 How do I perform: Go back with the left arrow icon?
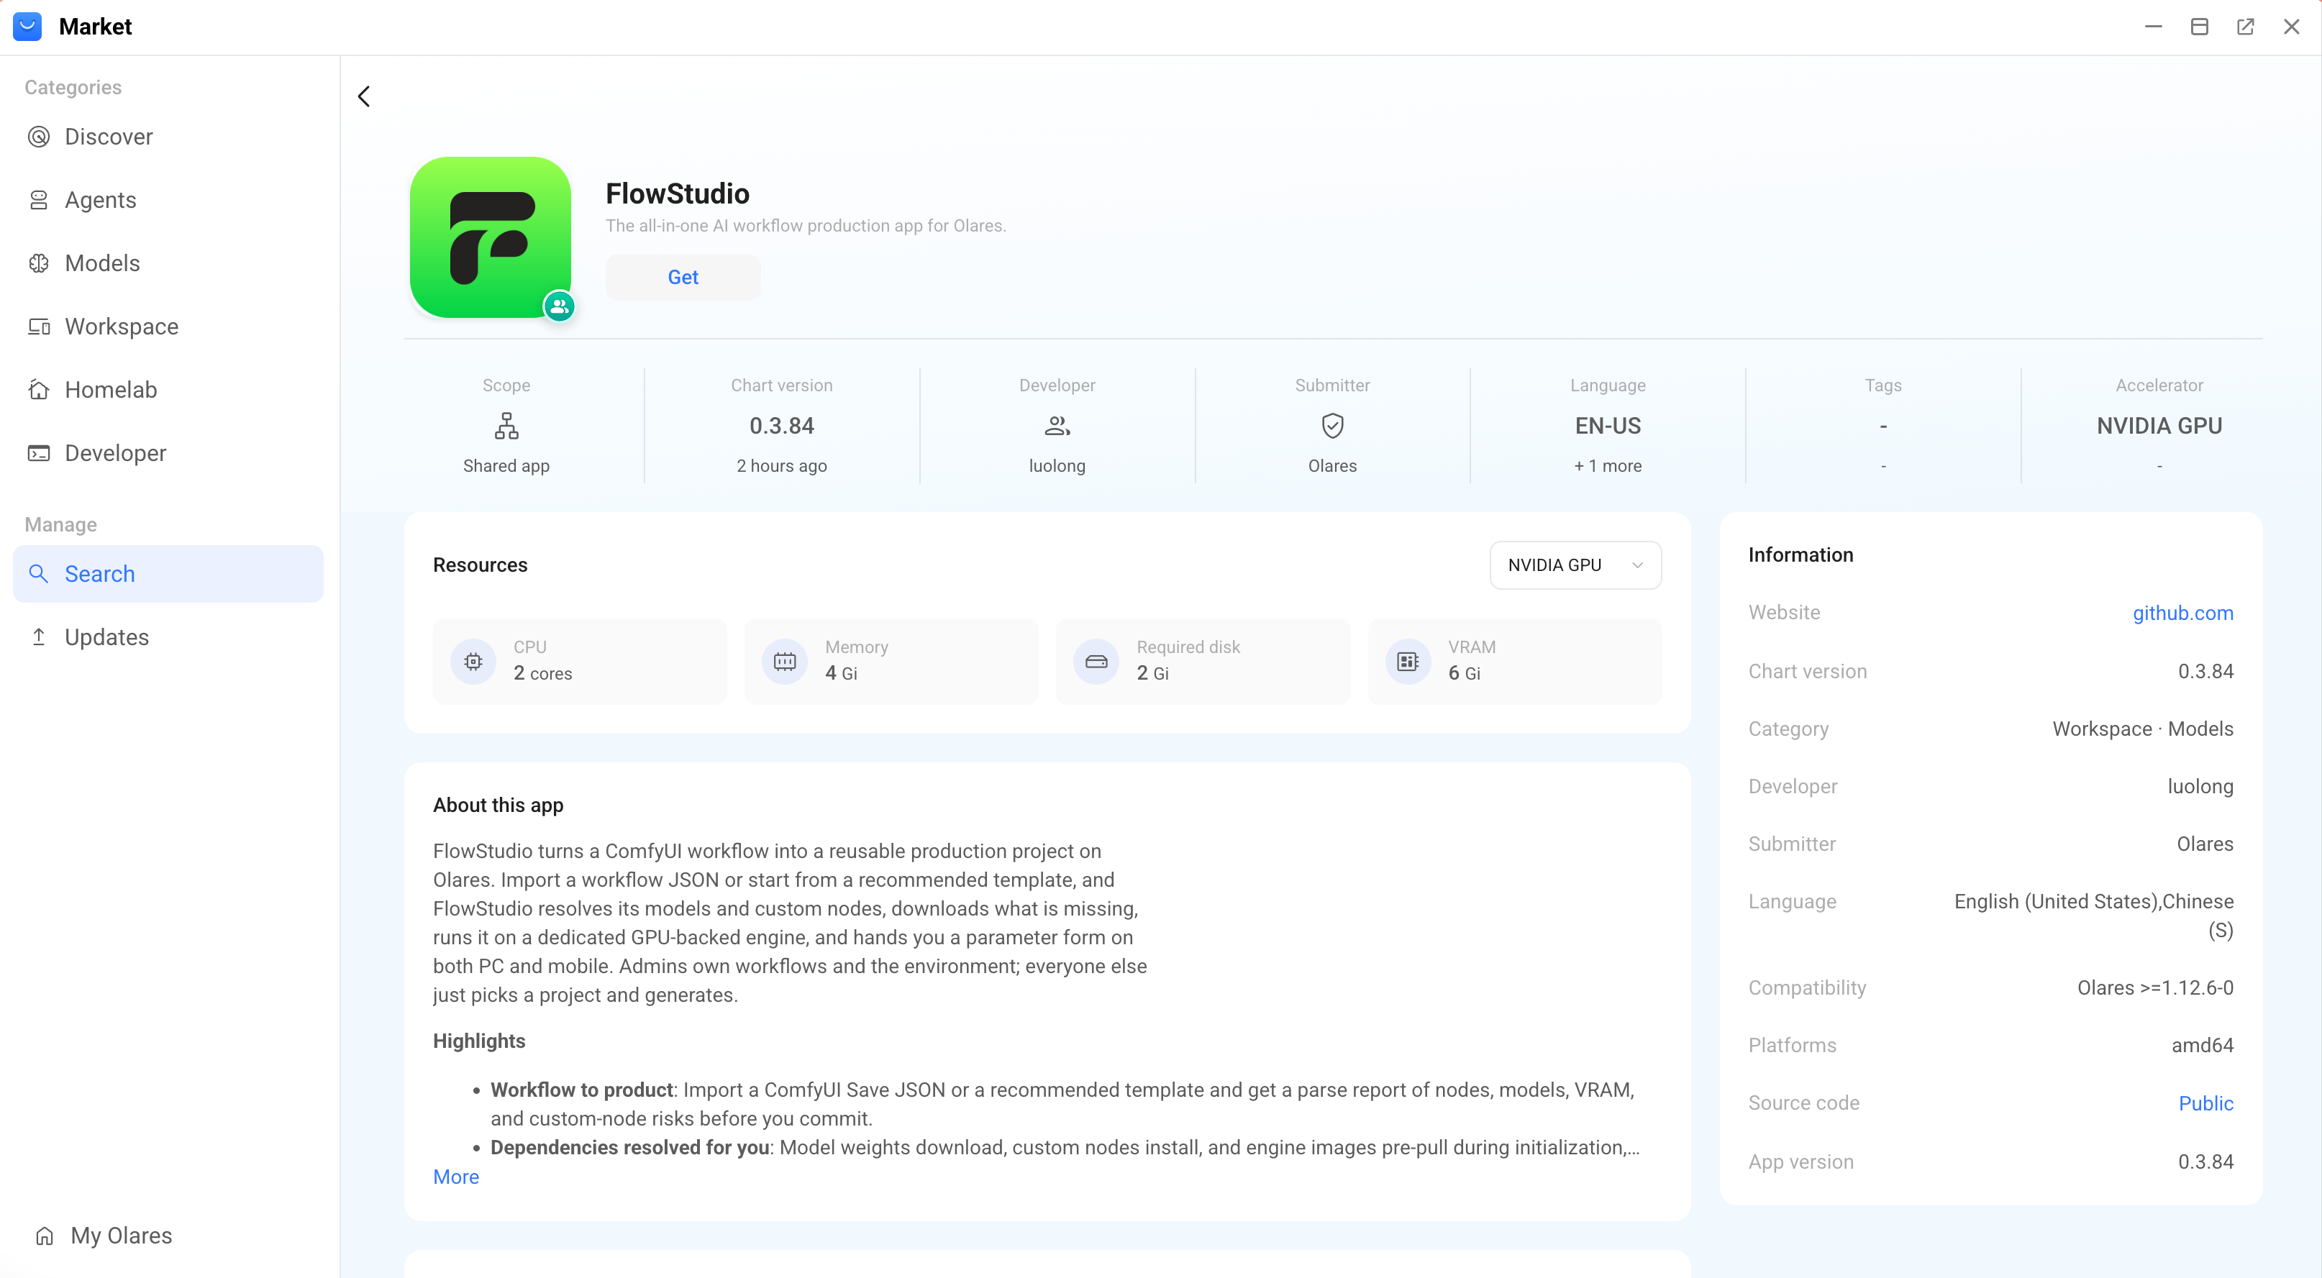(364, 96)
